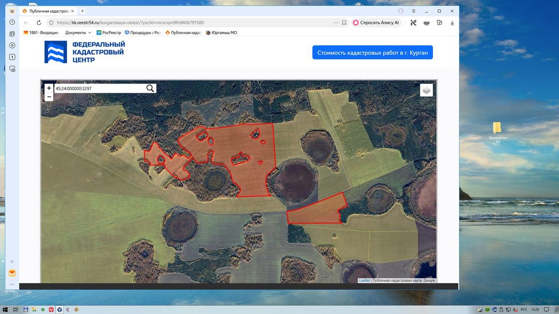Reload the current page

(39, 22)
